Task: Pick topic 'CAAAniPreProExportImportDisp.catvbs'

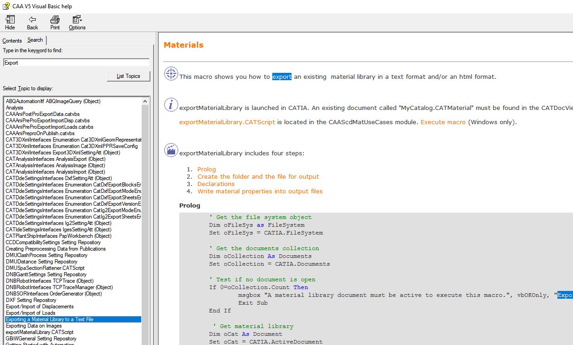Action: pyautogui.click(x=48, y=120)
